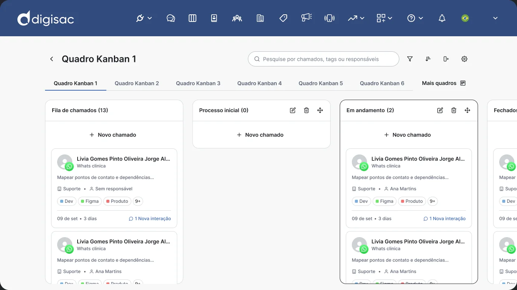Add Novo chamado in Processo inicial
The image size is (517, 290).
260,135
